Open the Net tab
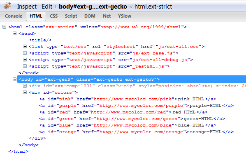Viewport: 246px width, 163px height. pos(107,16)
